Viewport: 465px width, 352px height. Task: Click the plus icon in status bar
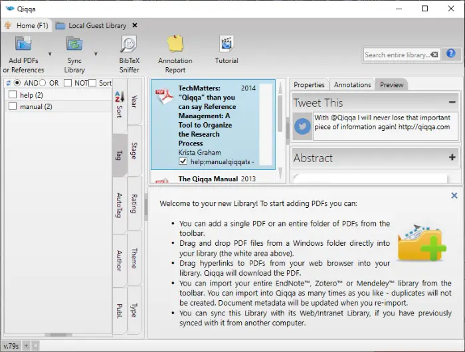pos(26,346)
